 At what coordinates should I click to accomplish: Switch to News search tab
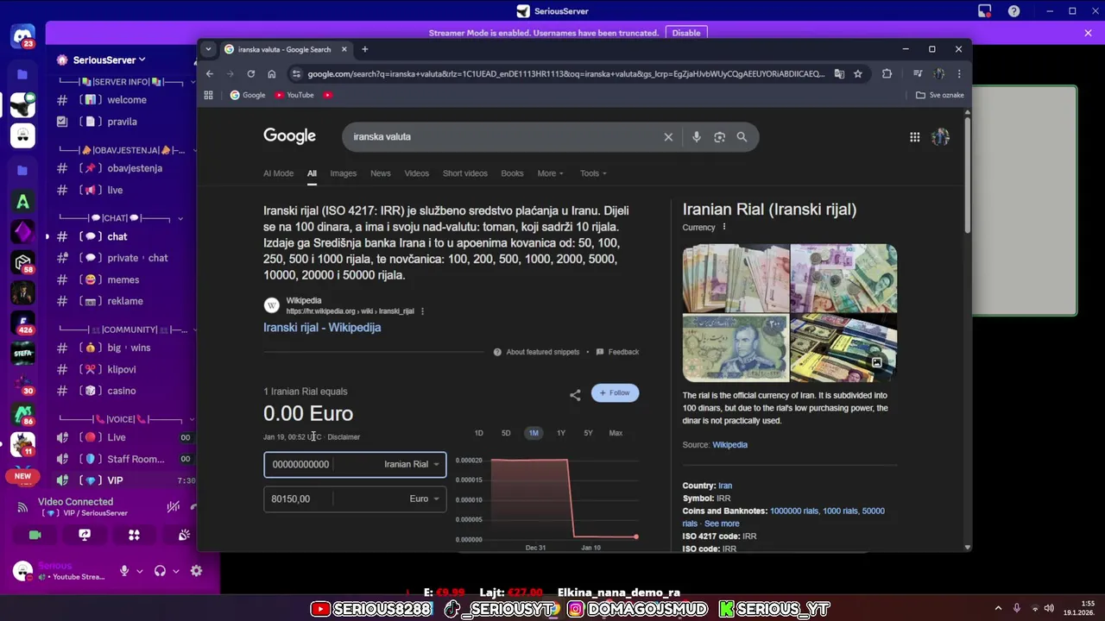pyautogui.click(x=381, y=173)
